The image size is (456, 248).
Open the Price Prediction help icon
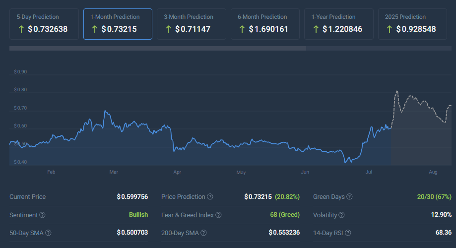coord(210,197)
